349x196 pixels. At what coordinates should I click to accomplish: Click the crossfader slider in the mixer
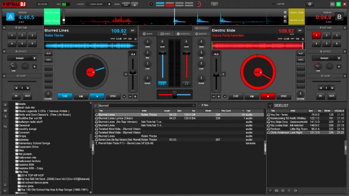[174, 94]
